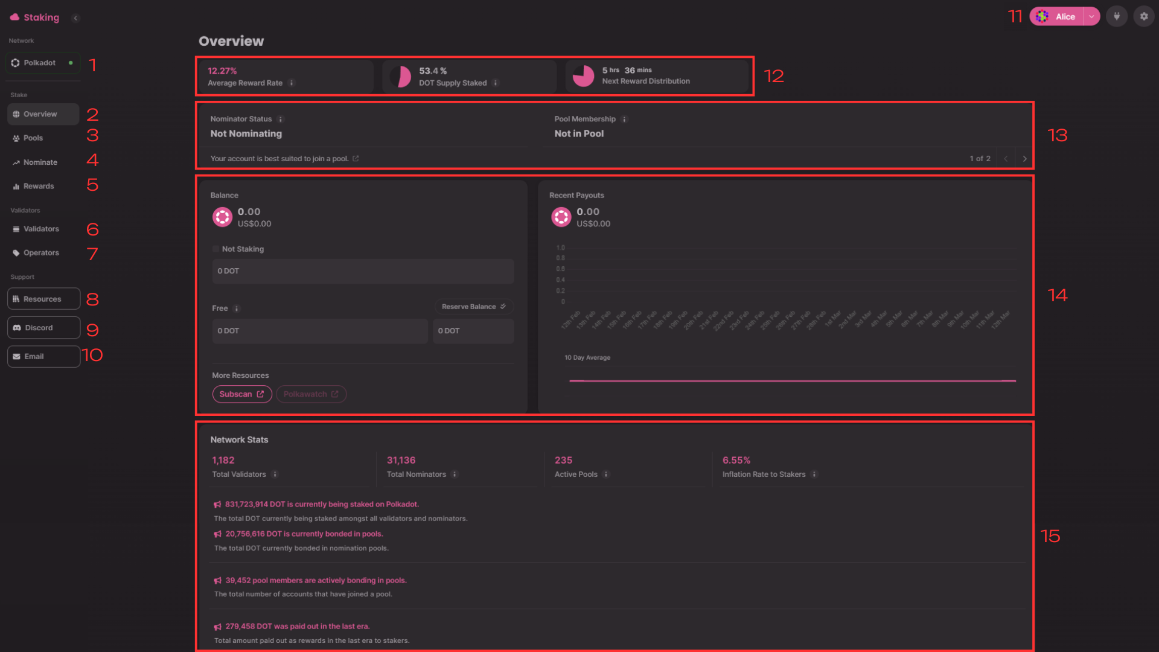Screen dimensions: 1159x652
Task: Click info icon beside DOT Supply Staked
Action: tap(496, 83)
